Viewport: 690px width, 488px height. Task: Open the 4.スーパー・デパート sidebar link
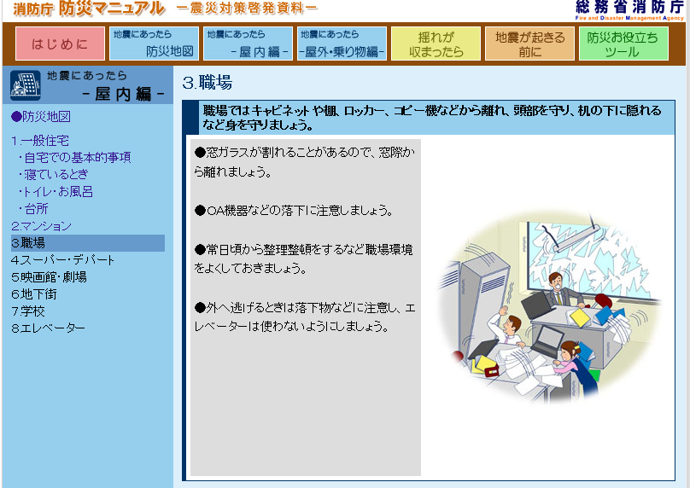[x=62, y=260]
